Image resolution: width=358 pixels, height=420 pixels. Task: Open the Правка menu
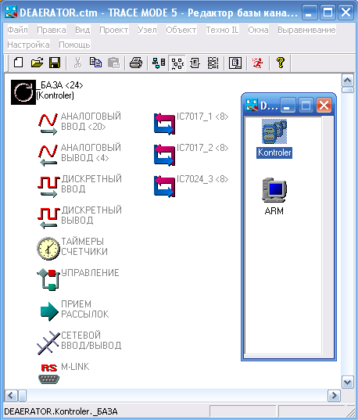[52, 30]
